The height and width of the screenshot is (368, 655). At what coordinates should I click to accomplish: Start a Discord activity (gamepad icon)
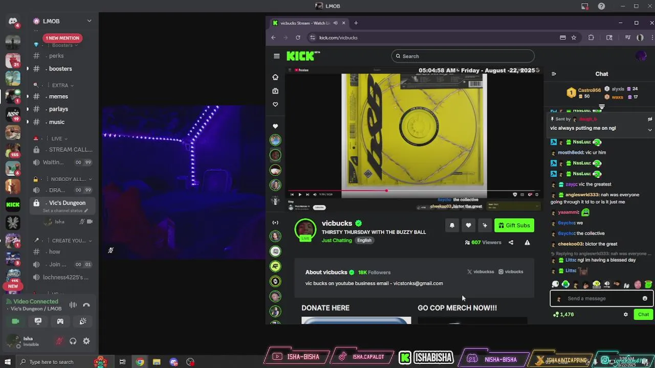[x=60, y=321]
